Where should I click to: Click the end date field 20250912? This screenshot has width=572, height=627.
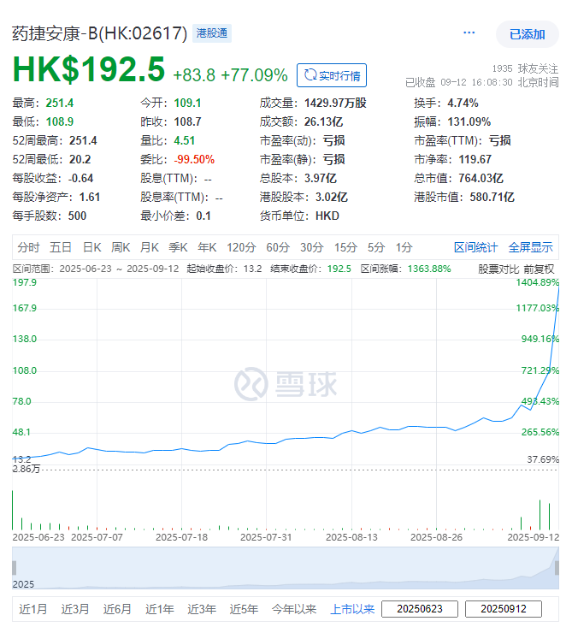point(504,609)
